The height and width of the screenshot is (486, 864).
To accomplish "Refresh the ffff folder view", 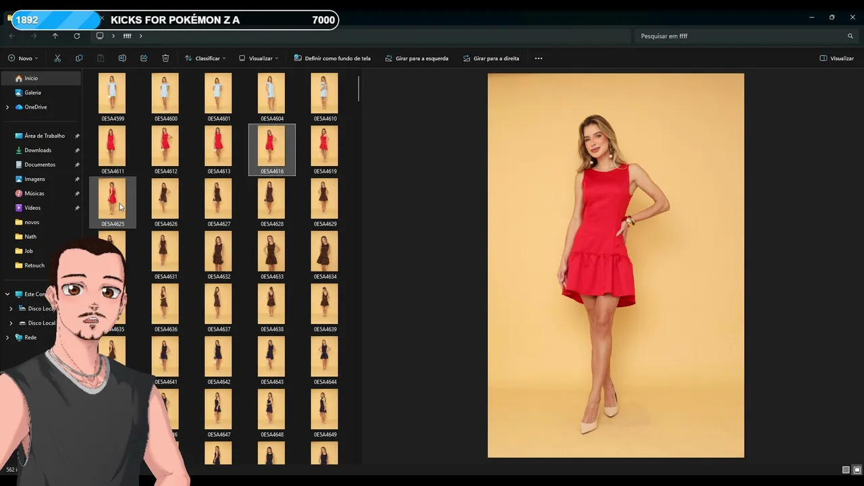I will pos(77,36).
